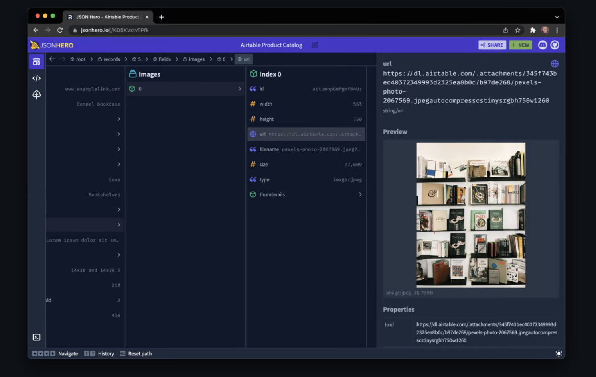Click browser share page icon
The height and width of the screenshot is (377, 596).
[x=505, y=30]
